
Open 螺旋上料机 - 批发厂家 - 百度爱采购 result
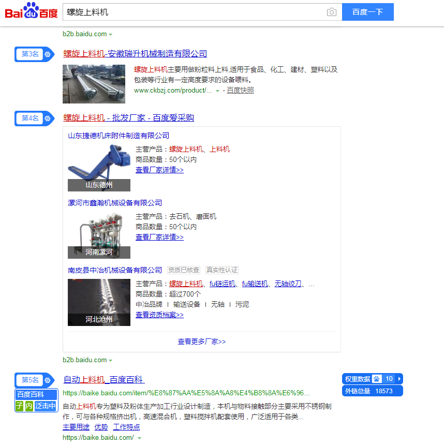(x=129, y=118)
